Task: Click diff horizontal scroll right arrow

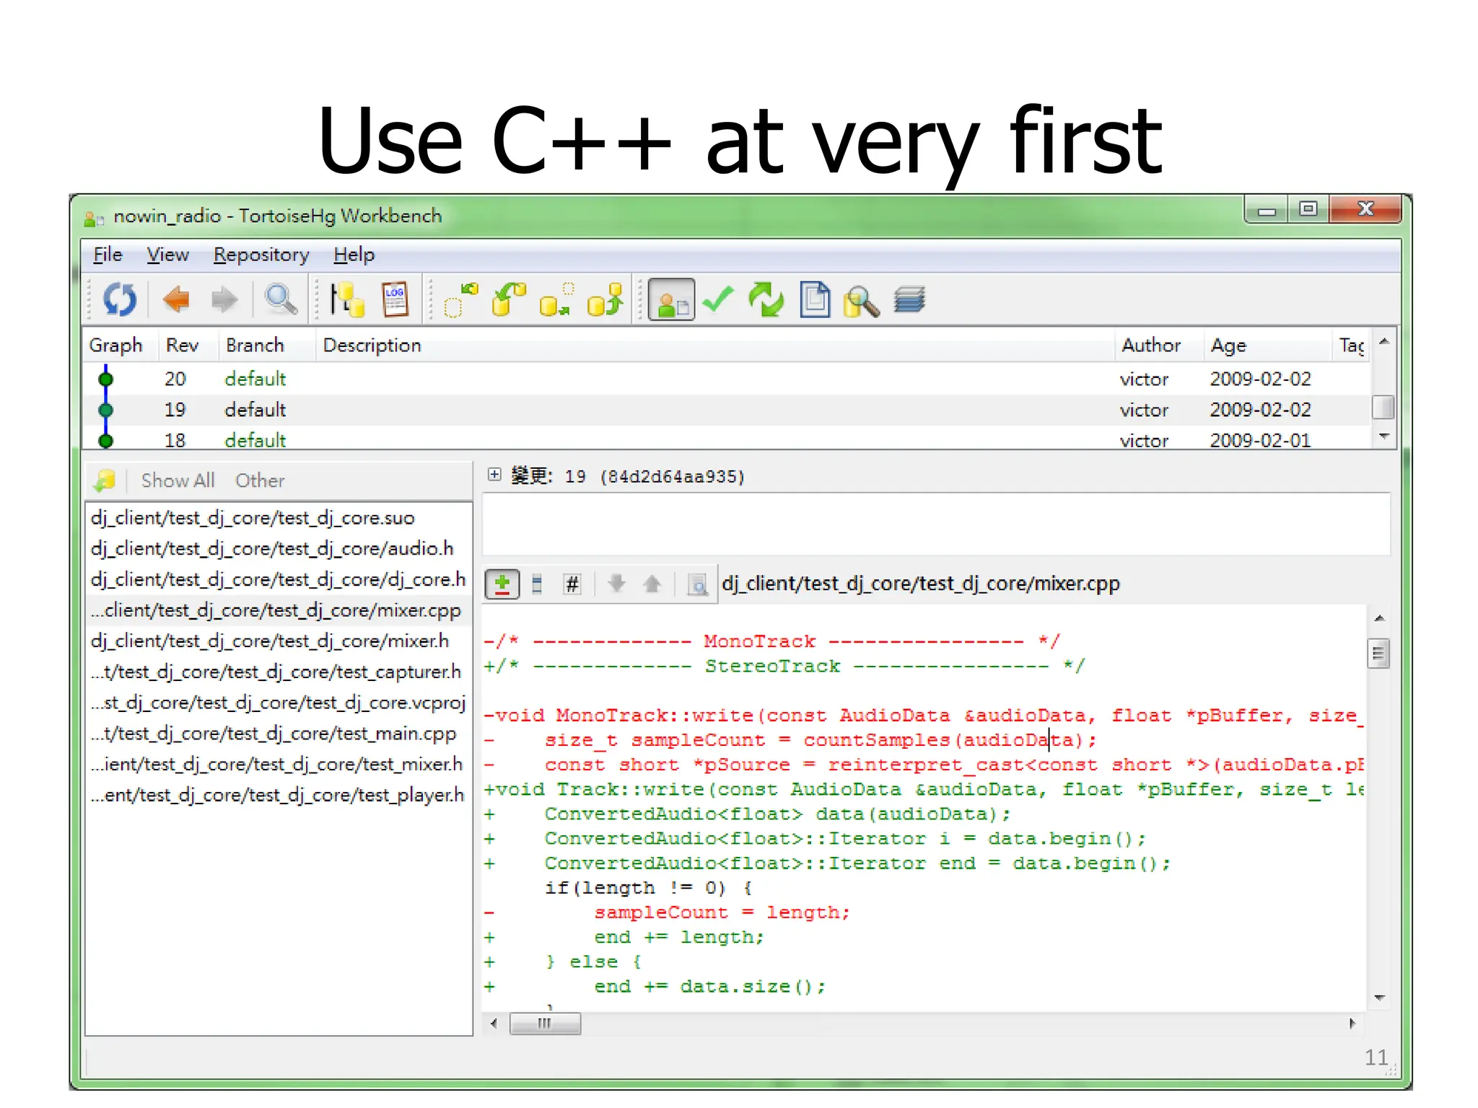Action: (x=1352, y=1023)
